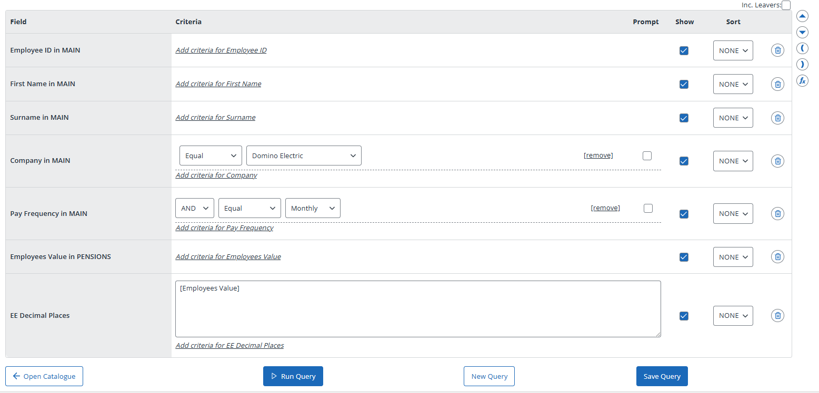Open Sort dropdown for First Name
Screen dimensions: 819x393
(733, 84)
